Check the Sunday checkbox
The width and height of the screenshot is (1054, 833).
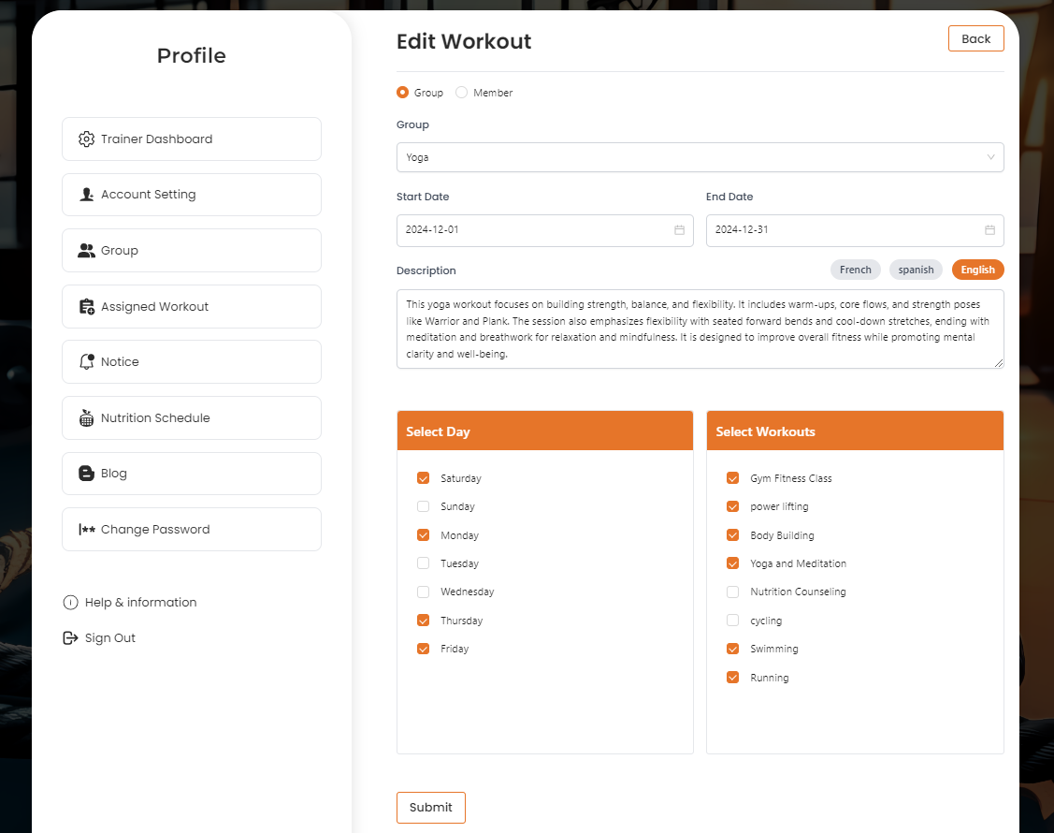click(423, 506)
